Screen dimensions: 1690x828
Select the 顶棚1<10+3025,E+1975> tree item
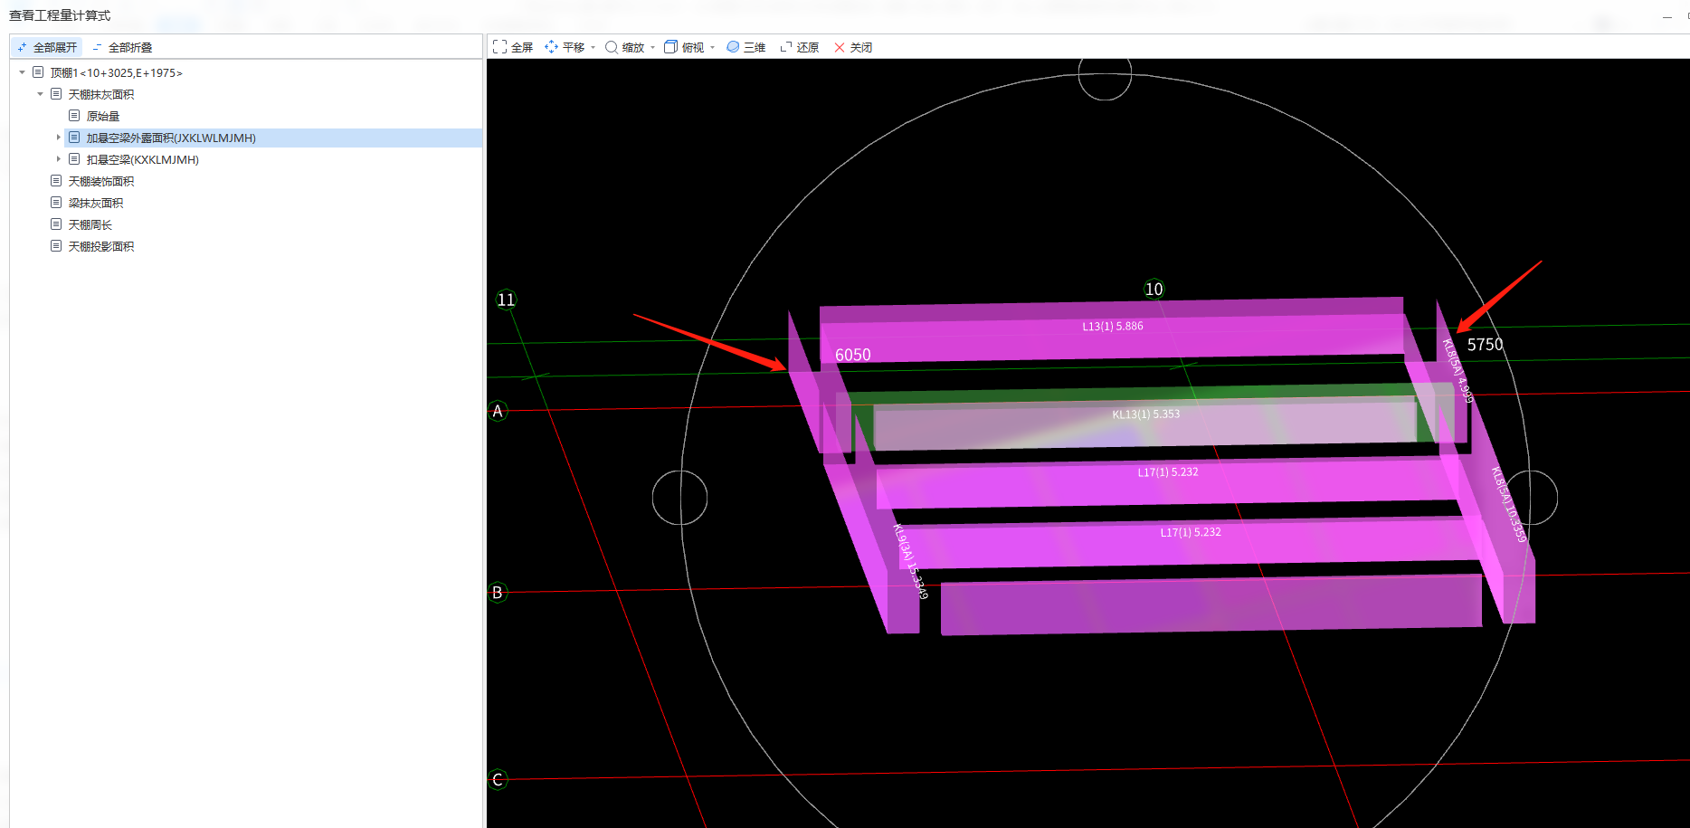[x=116, y=72]
